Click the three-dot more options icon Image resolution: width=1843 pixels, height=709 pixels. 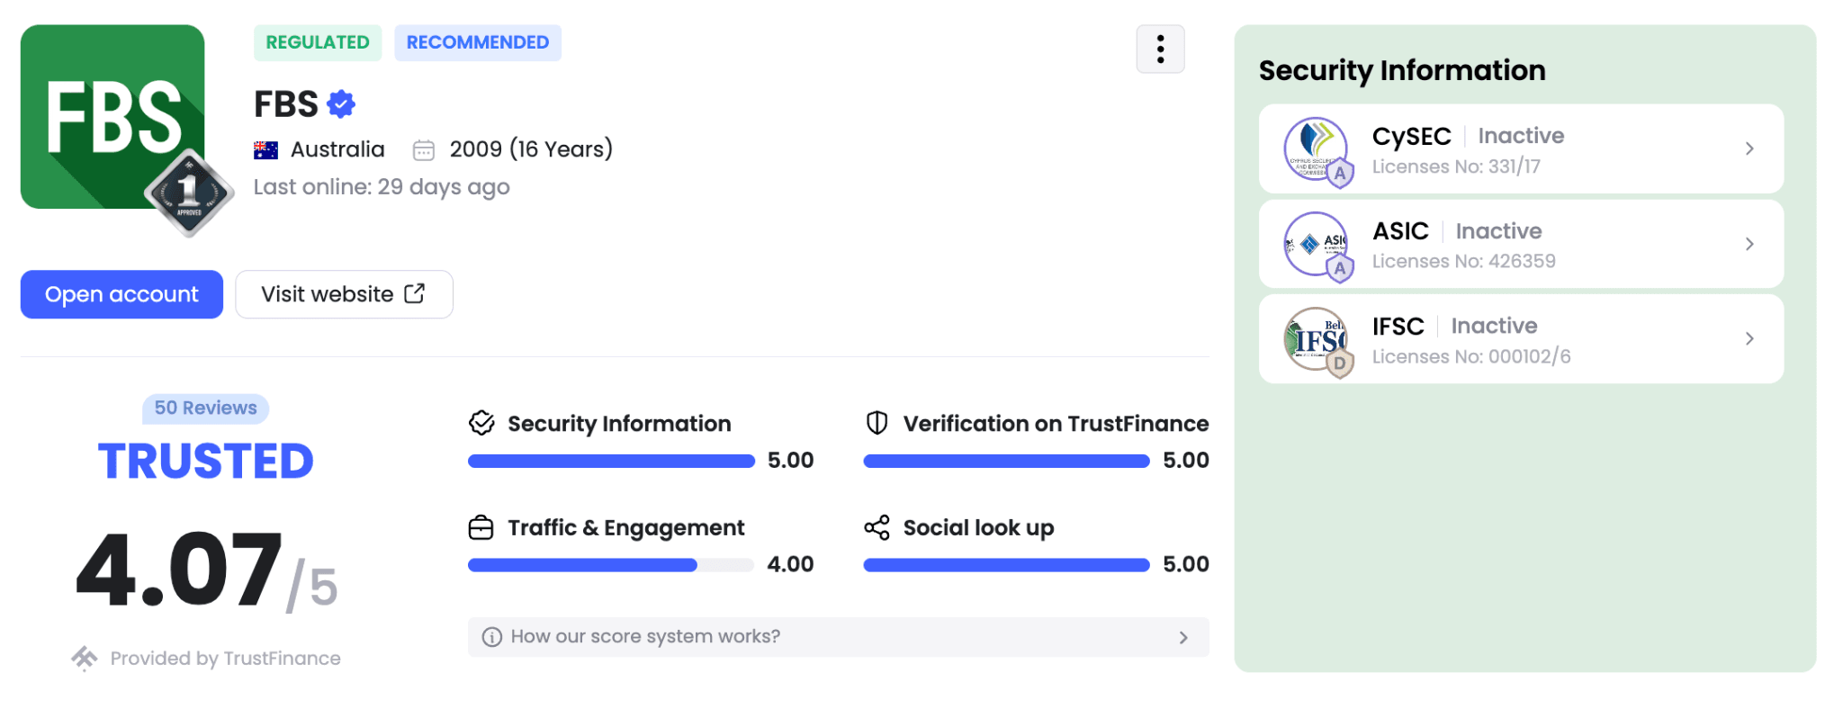(x=1160, y=49)
